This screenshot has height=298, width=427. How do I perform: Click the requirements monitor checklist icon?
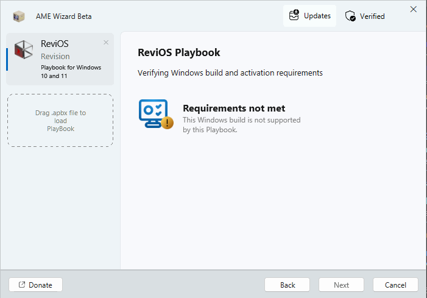click(152, 112)
